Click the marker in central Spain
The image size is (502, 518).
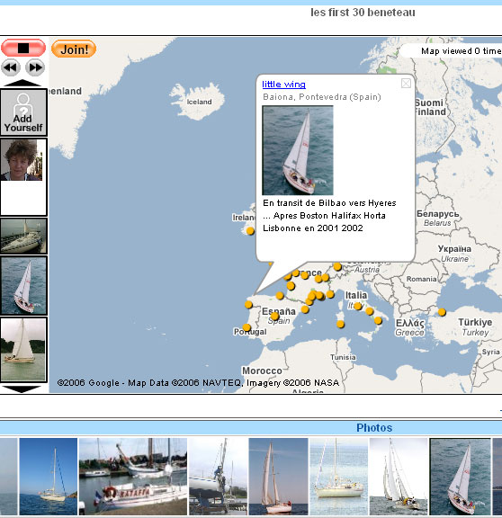tap(274, 317)
